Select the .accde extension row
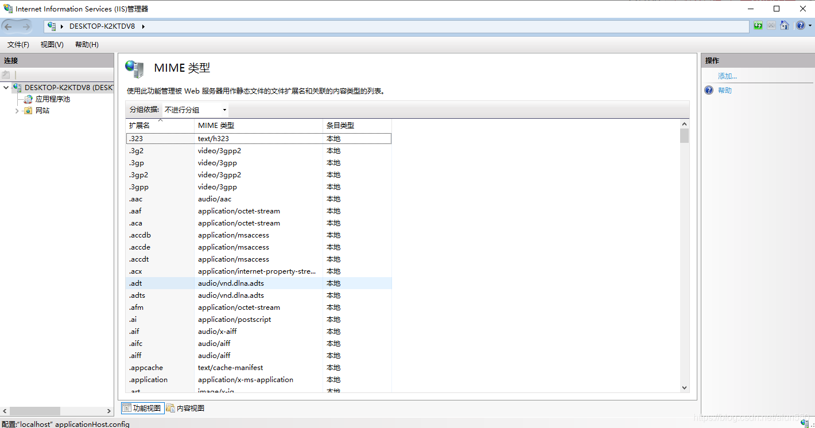 259,247
